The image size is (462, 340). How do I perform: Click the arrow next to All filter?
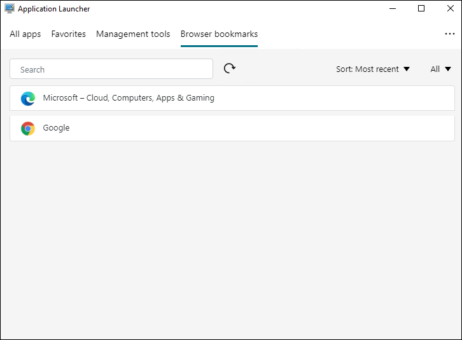pos(448,69)
